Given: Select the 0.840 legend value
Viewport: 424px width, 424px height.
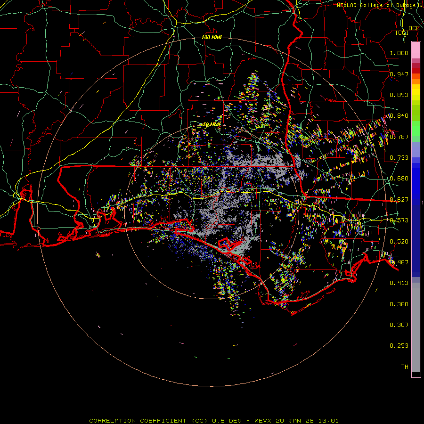Looking at the screenshot, I should click(399, 116).
